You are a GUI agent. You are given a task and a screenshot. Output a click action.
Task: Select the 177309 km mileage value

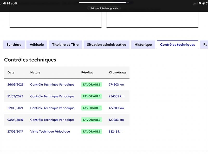click(x=116, y=108)
